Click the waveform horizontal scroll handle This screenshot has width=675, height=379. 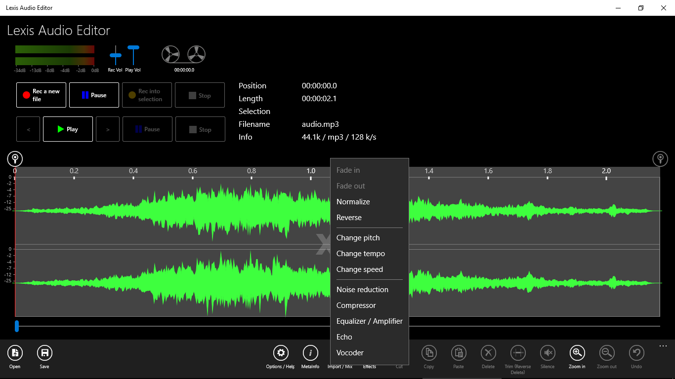coord(17,326)
